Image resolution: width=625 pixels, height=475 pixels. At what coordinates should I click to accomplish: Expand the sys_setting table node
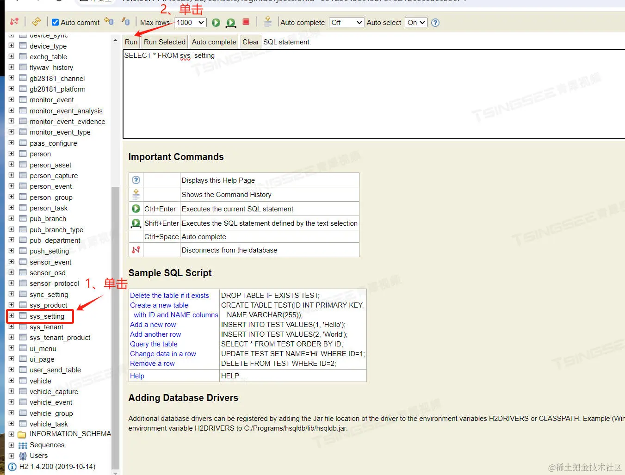12,316
